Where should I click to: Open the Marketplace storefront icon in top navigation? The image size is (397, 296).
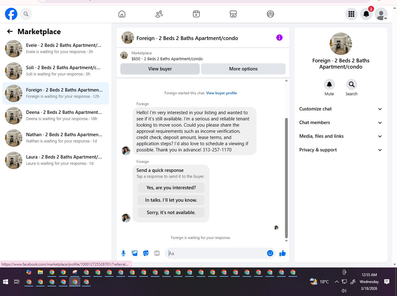coord(233,14)
